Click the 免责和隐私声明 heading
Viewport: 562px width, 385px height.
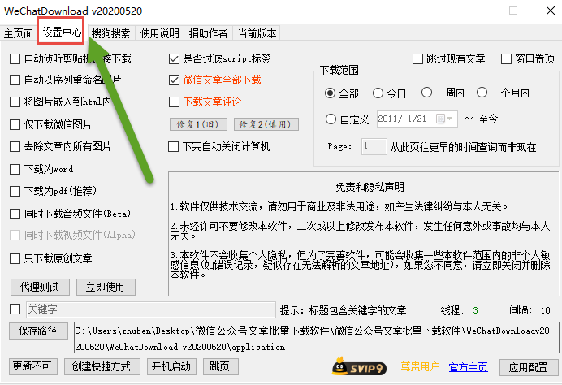point(370,187)
